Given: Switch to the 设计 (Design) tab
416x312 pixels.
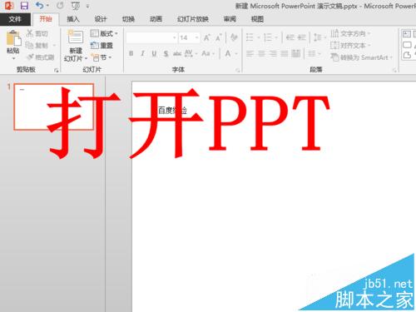Looking at the screenshot, I should (101, 19).
